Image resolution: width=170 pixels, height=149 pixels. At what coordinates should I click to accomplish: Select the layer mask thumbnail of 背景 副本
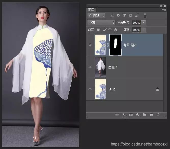pyautogui.click(x=115, y=45)
